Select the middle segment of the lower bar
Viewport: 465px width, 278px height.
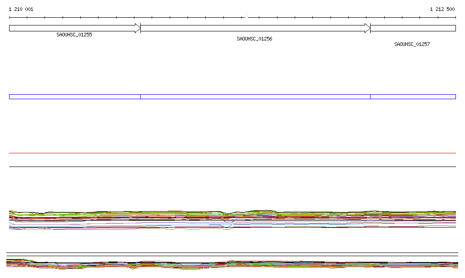click(255, 96)
